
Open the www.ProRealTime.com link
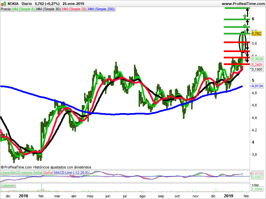(243, 4)
